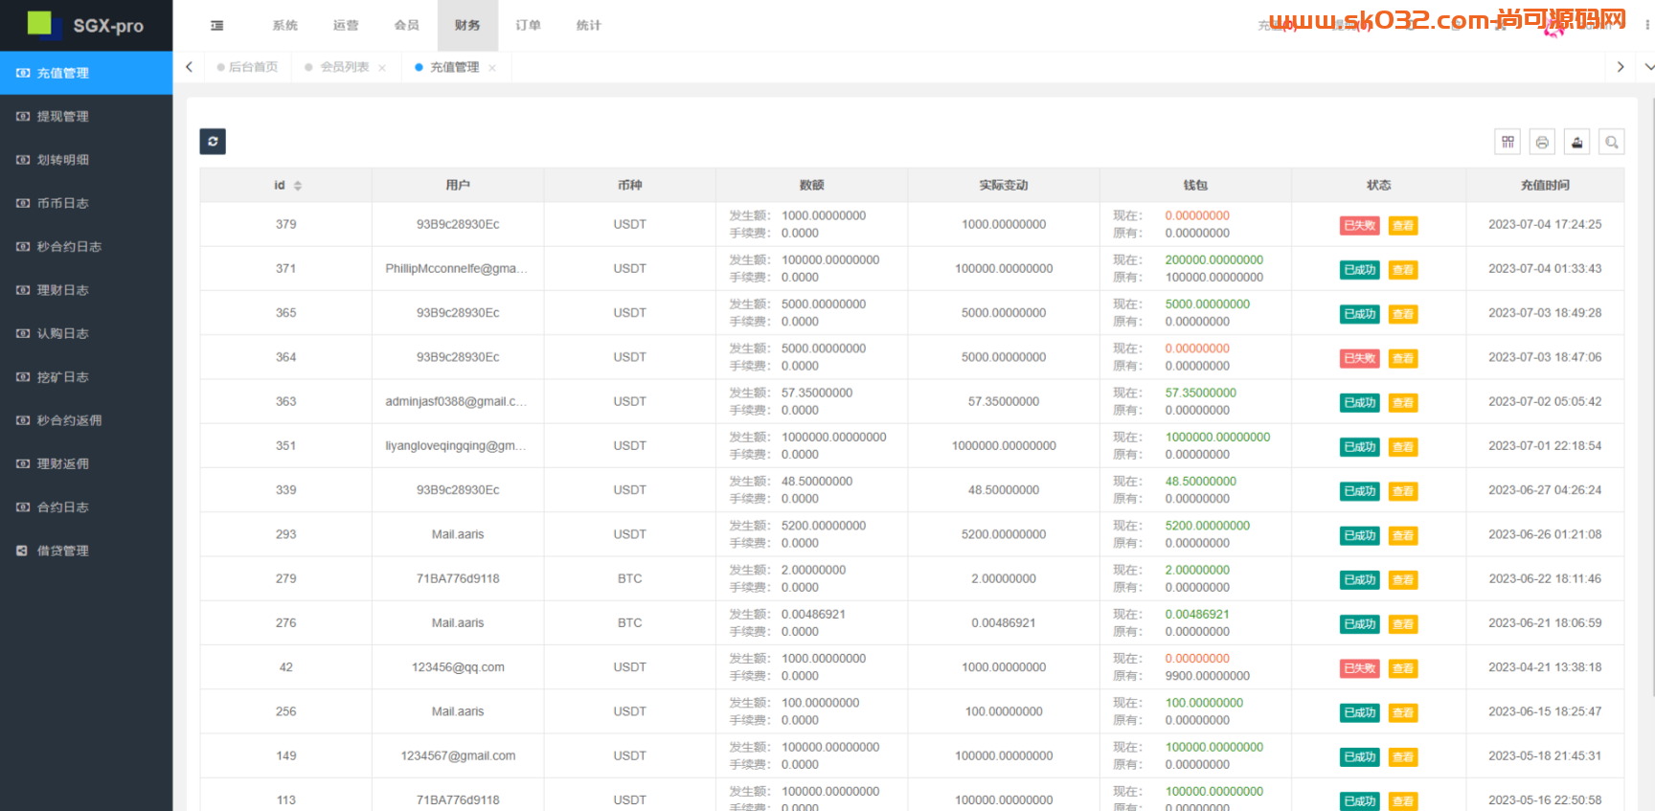Image resolution: width=1655 pixels, height=811 pixels.
Task: Click BTC currency cell of record 279
Action: pos(630,579)
